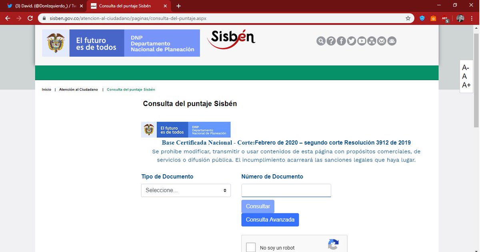Go to Inicio breadcrumb link
This screenshot has width=480, height=252.
coord(46,90)
